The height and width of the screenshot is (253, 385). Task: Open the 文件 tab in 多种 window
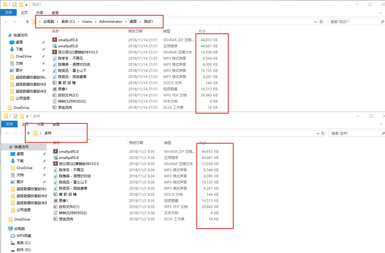point(9,124)
